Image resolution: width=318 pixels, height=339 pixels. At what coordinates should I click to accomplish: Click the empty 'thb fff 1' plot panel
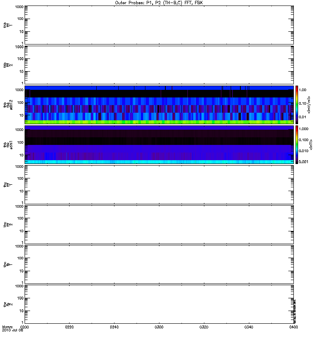(159, 25)
